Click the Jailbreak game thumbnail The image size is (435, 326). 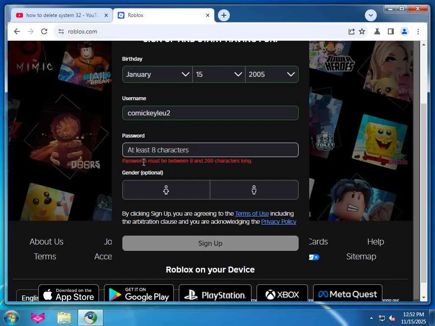coord(85,67)
